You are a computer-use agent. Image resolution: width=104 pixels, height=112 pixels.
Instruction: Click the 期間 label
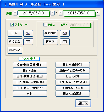[x=9, y=13]
